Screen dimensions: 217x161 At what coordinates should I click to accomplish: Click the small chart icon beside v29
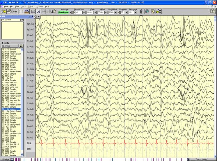pyautogui.click(x=35, y=17)
